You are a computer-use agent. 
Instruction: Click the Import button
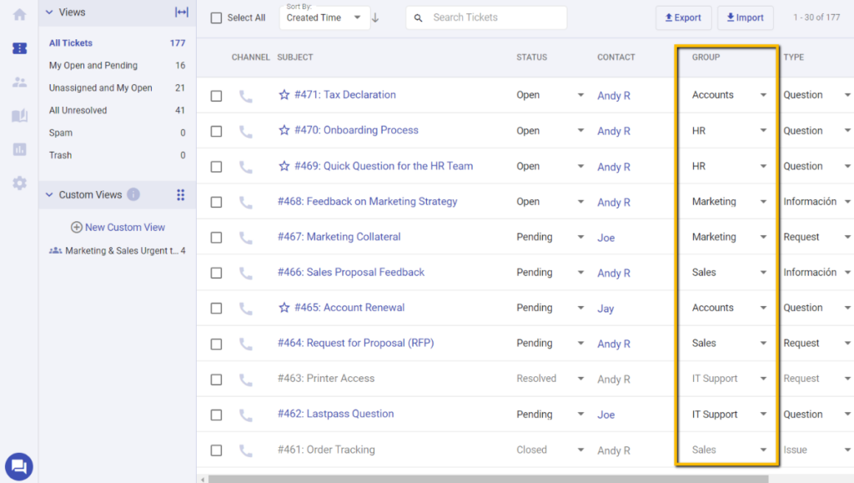point(745,18)
